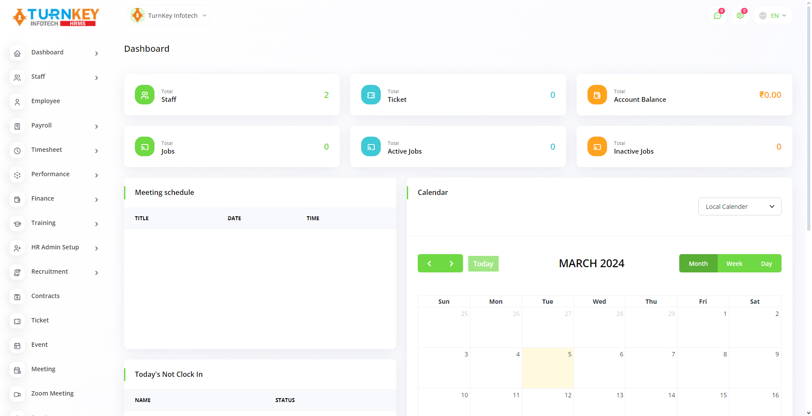Open the EN language dropdown
This screenshot has height=416, width=812.
[773, 16]
